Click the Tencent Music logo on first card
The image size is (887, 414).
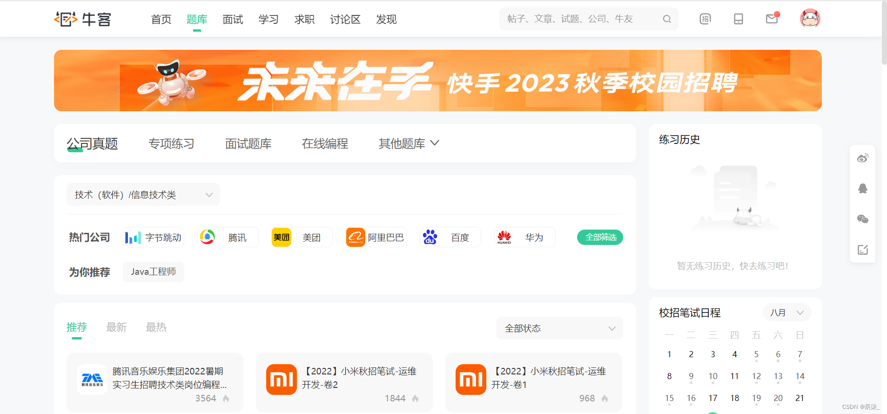tap(92, 380)
